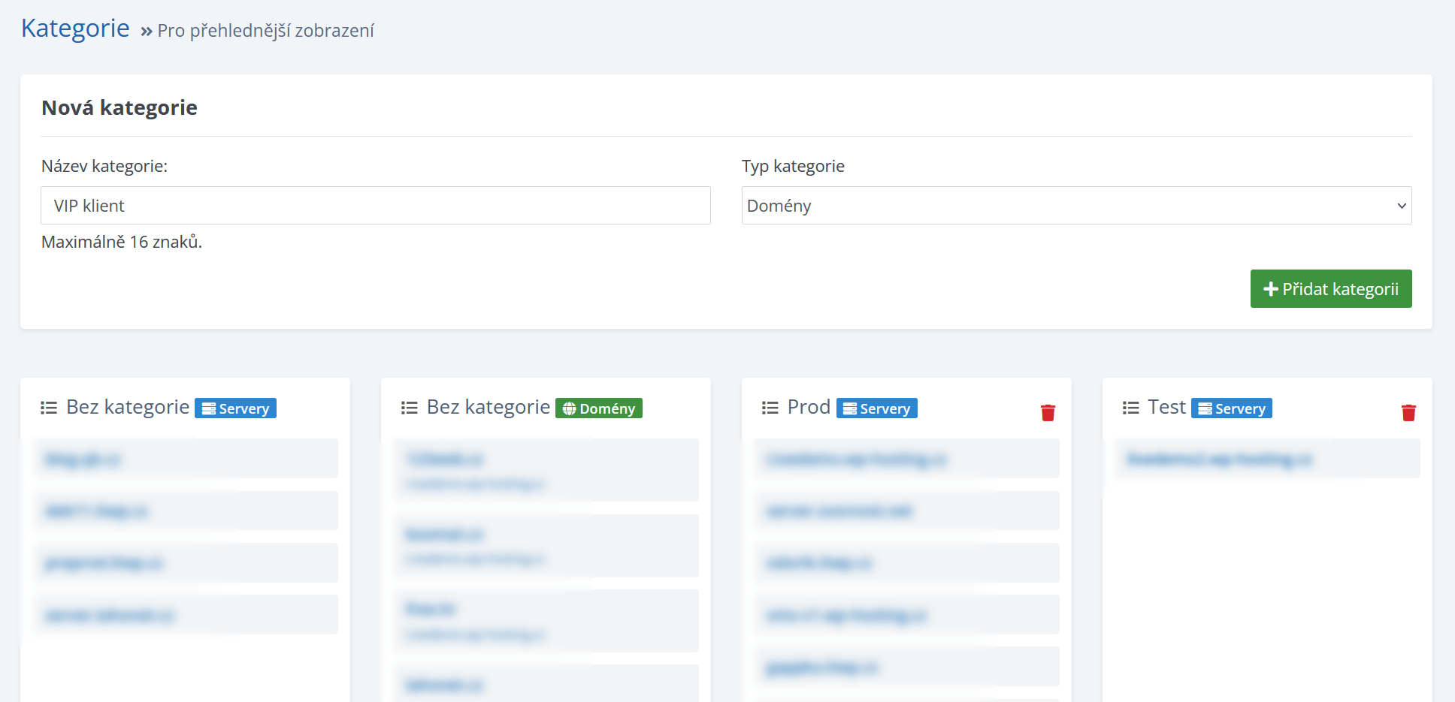
Task: Click the list icon beside Test category
Action: click(1130, 408)
